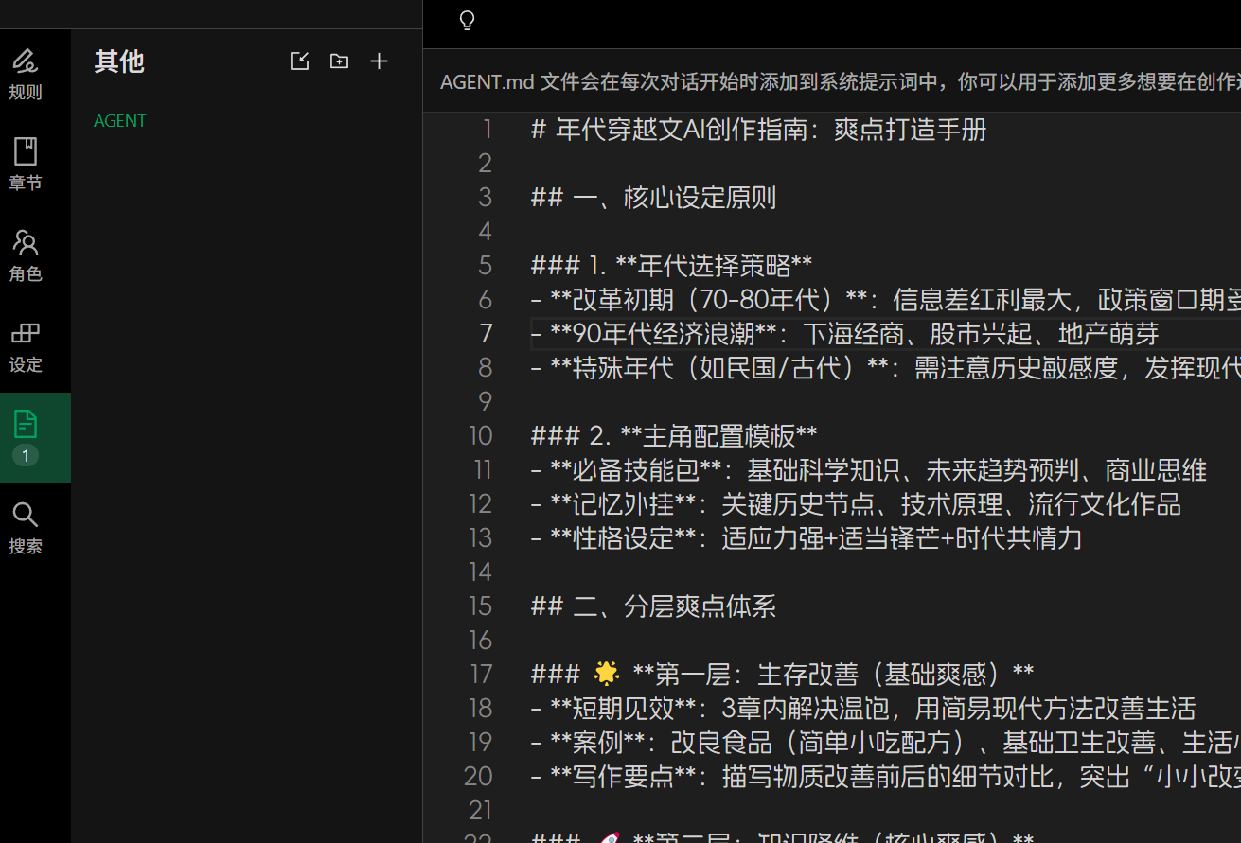Click the plus icon to add file
Image resolution: width=1241 pixels, height=843 pixels.
pos(379,61)
